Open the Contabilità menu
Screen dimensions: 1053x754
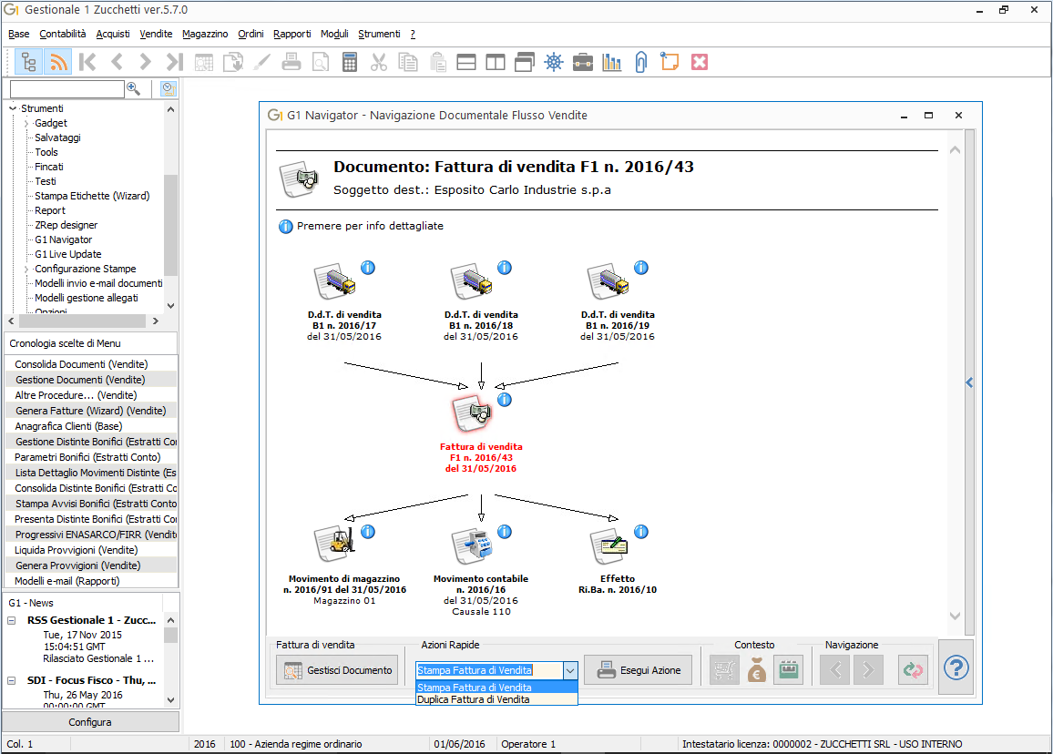coord(63,34)
